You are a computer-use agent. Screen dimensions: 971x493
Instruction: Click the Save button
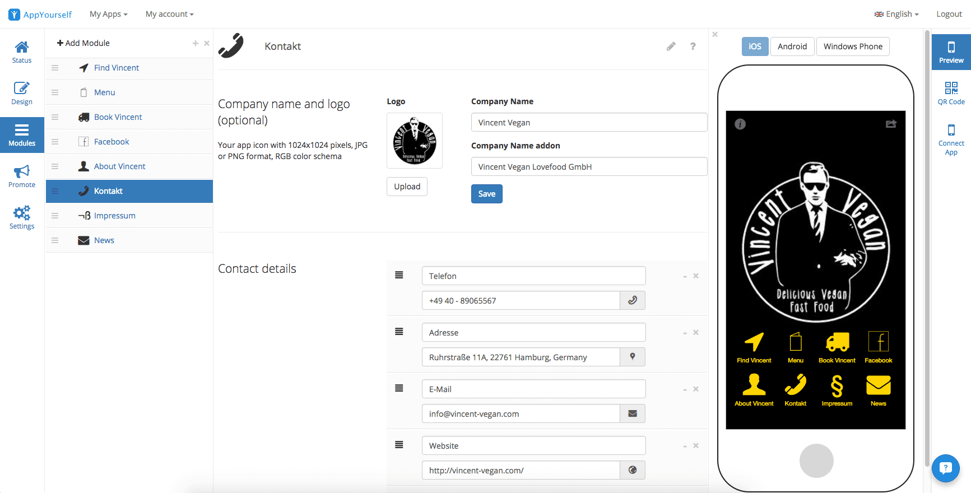click(x=487, y=194)
